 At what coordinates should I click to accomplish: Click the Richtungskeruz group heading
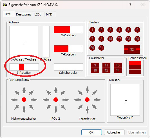19,80
